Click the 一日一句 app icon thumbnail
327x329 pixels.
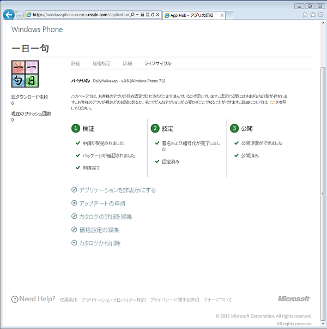[25, 74]
